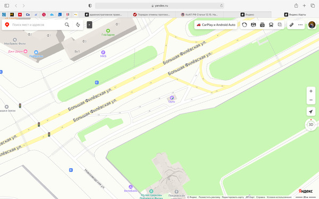Locate me with the arrow button
This screenshot has width=319, height=199.
(311, 111)
